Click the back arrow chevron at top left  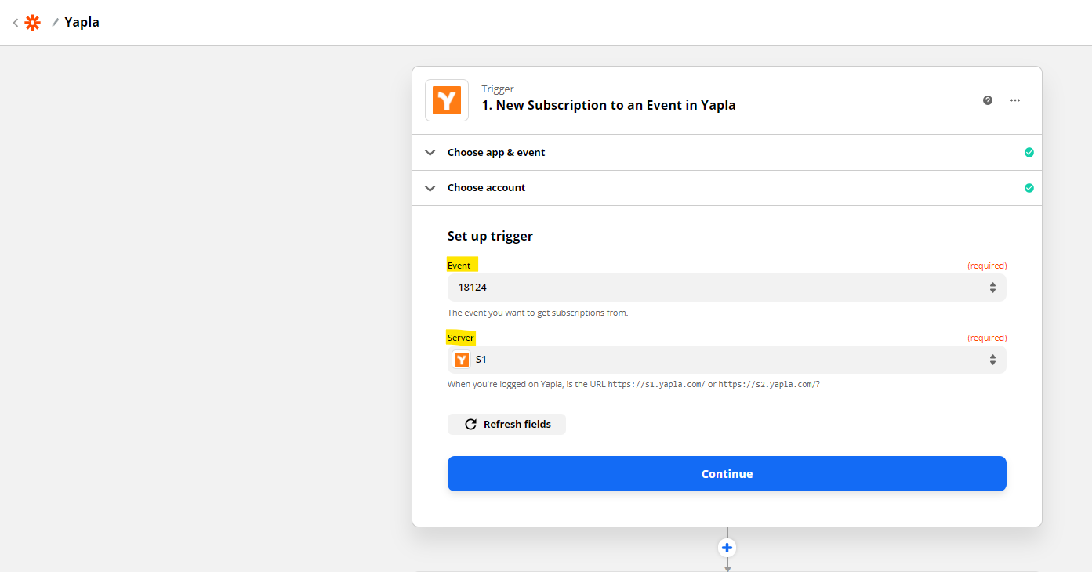(14, 22)
